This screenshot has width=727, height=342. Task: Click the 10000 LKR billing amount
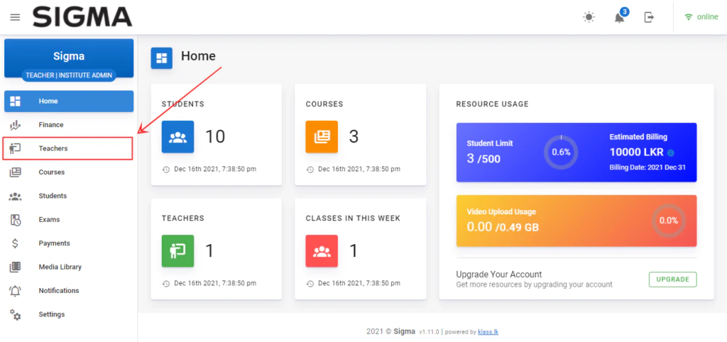pos(637,153)
